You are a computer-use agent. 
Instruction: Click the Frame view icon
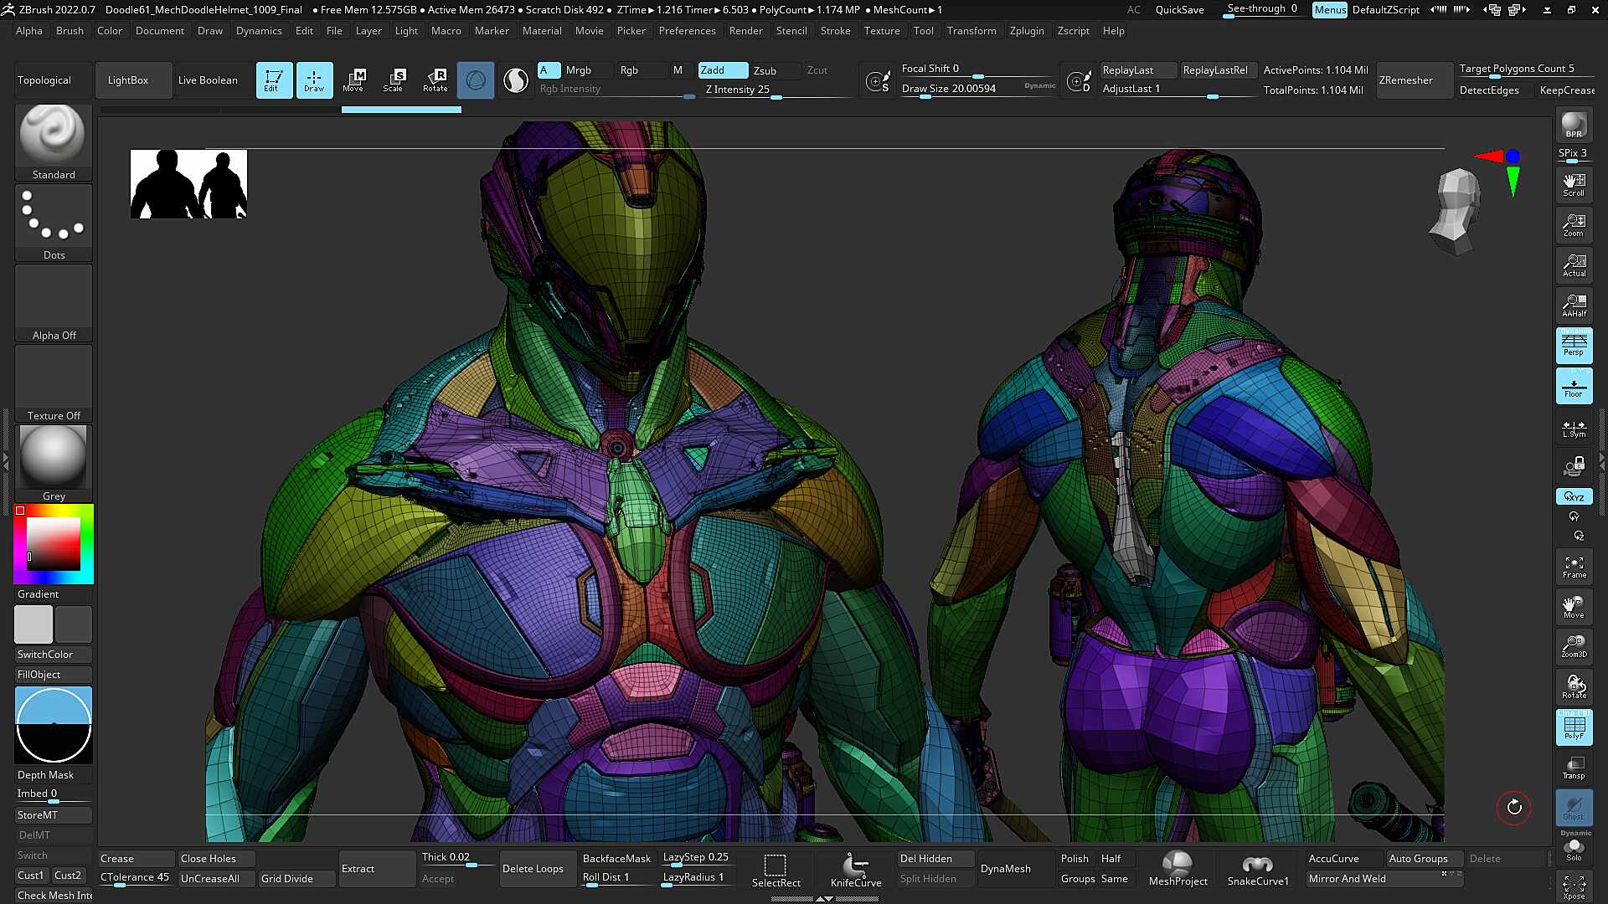pyautogui.click(x=1574, y=567)
